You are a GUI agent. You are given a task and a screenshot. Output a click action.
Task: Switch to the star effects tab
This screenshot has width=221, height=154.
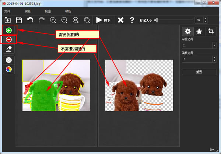point(199,31)
